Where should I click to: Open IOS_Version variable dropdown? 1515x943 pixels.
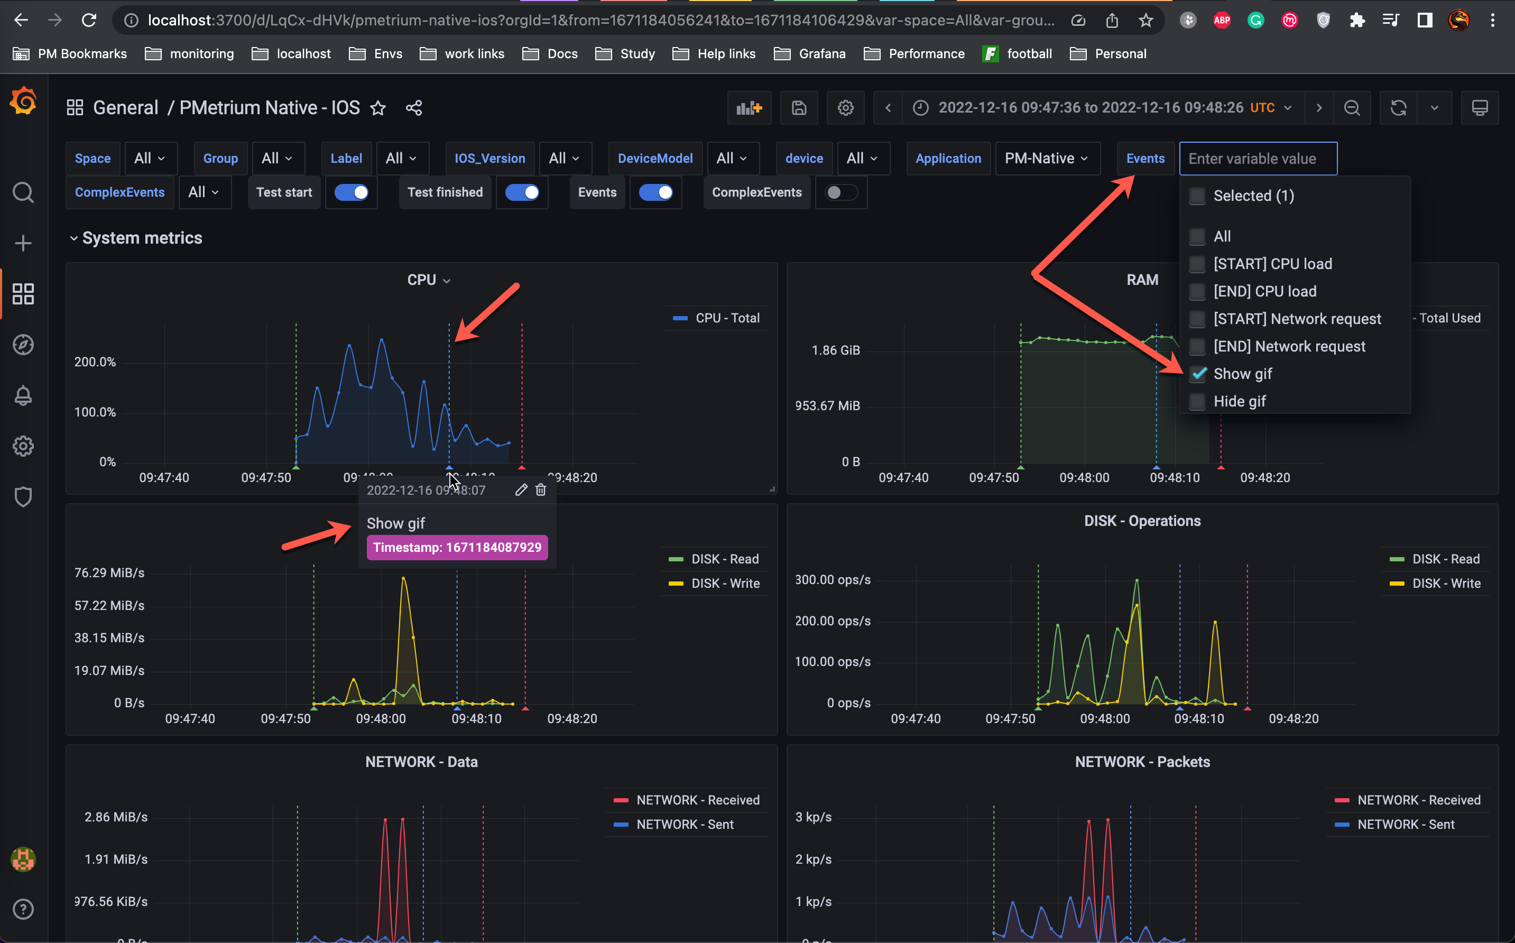565,159
